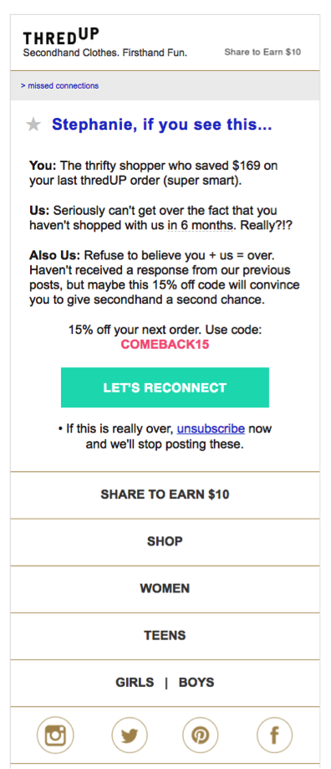This screenshot has width=331, height=769.
Task: Click the 'Stephanie, if you see this...' headline
Action: (161, 125)
